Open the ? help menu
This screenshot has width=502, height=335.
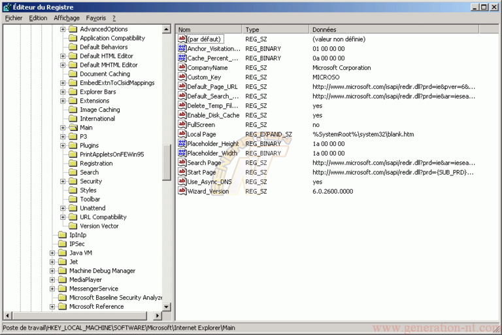114,18
